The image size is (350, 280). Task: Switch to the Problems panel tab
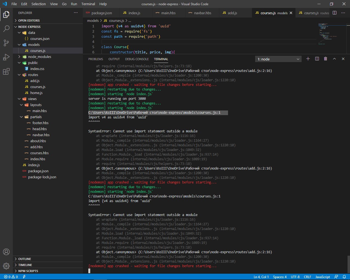(96, 59)
